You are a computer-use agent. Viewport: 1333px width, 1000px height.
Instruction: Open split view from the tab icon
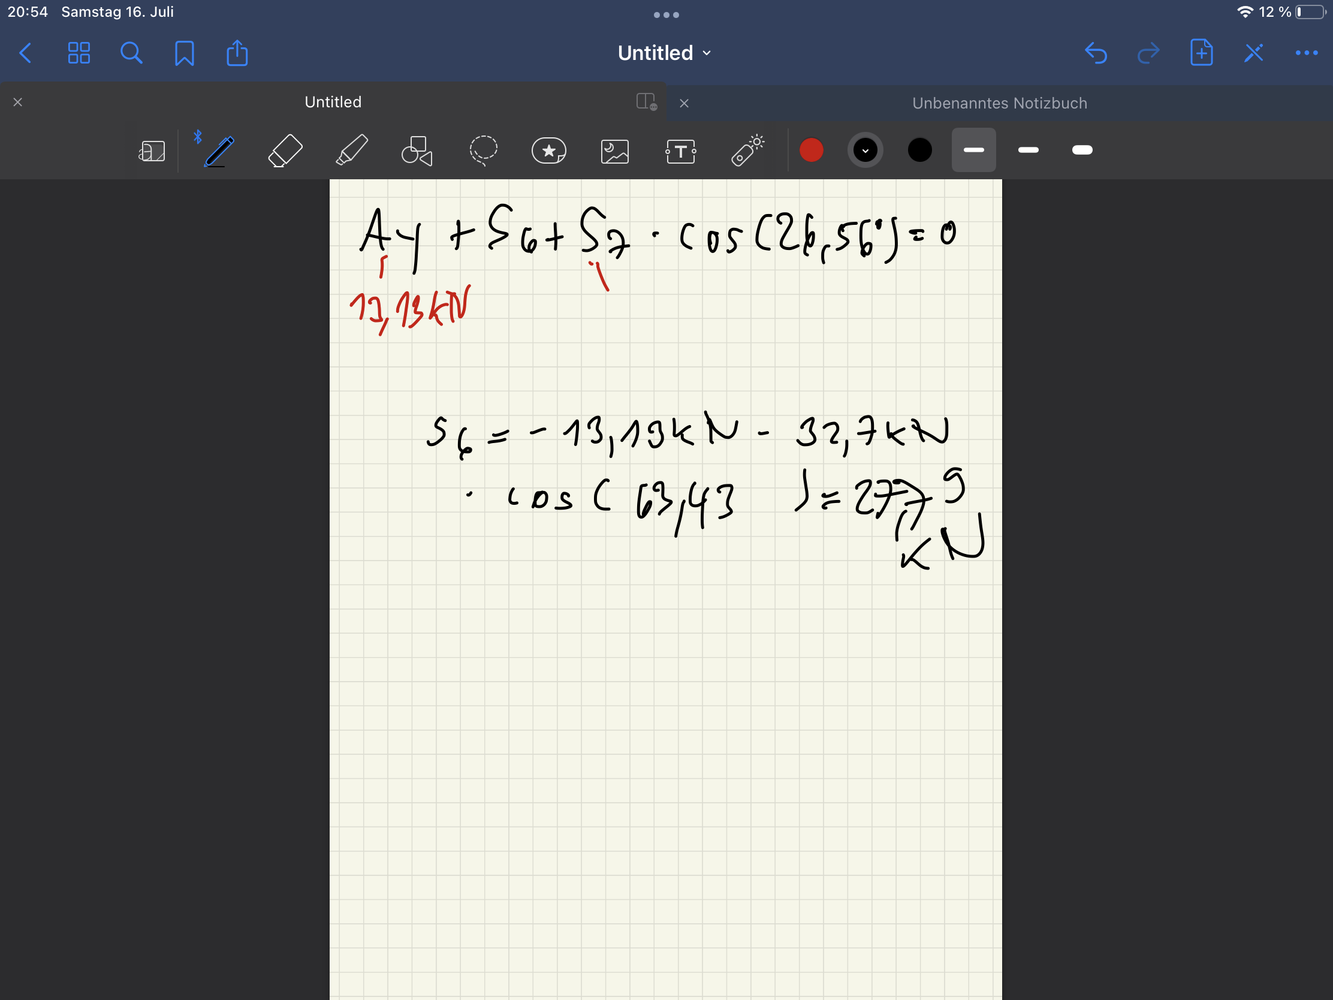point(646,101)
